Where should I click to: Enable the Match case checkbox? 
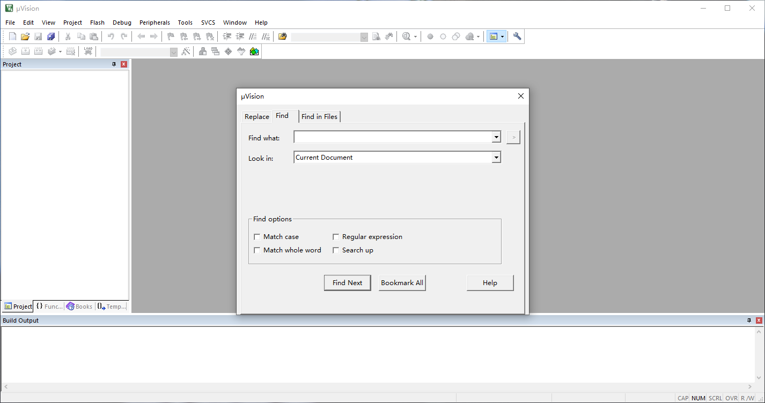pyautogui.click(x=258, y=237)
